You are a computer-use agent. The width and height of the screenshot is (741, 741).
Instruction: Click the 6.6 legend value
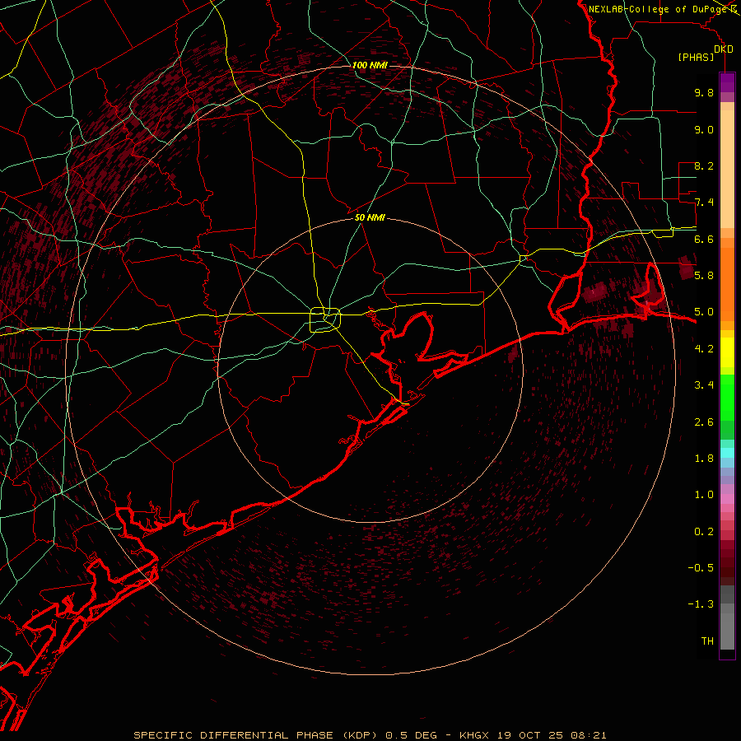tap(704, 239)
